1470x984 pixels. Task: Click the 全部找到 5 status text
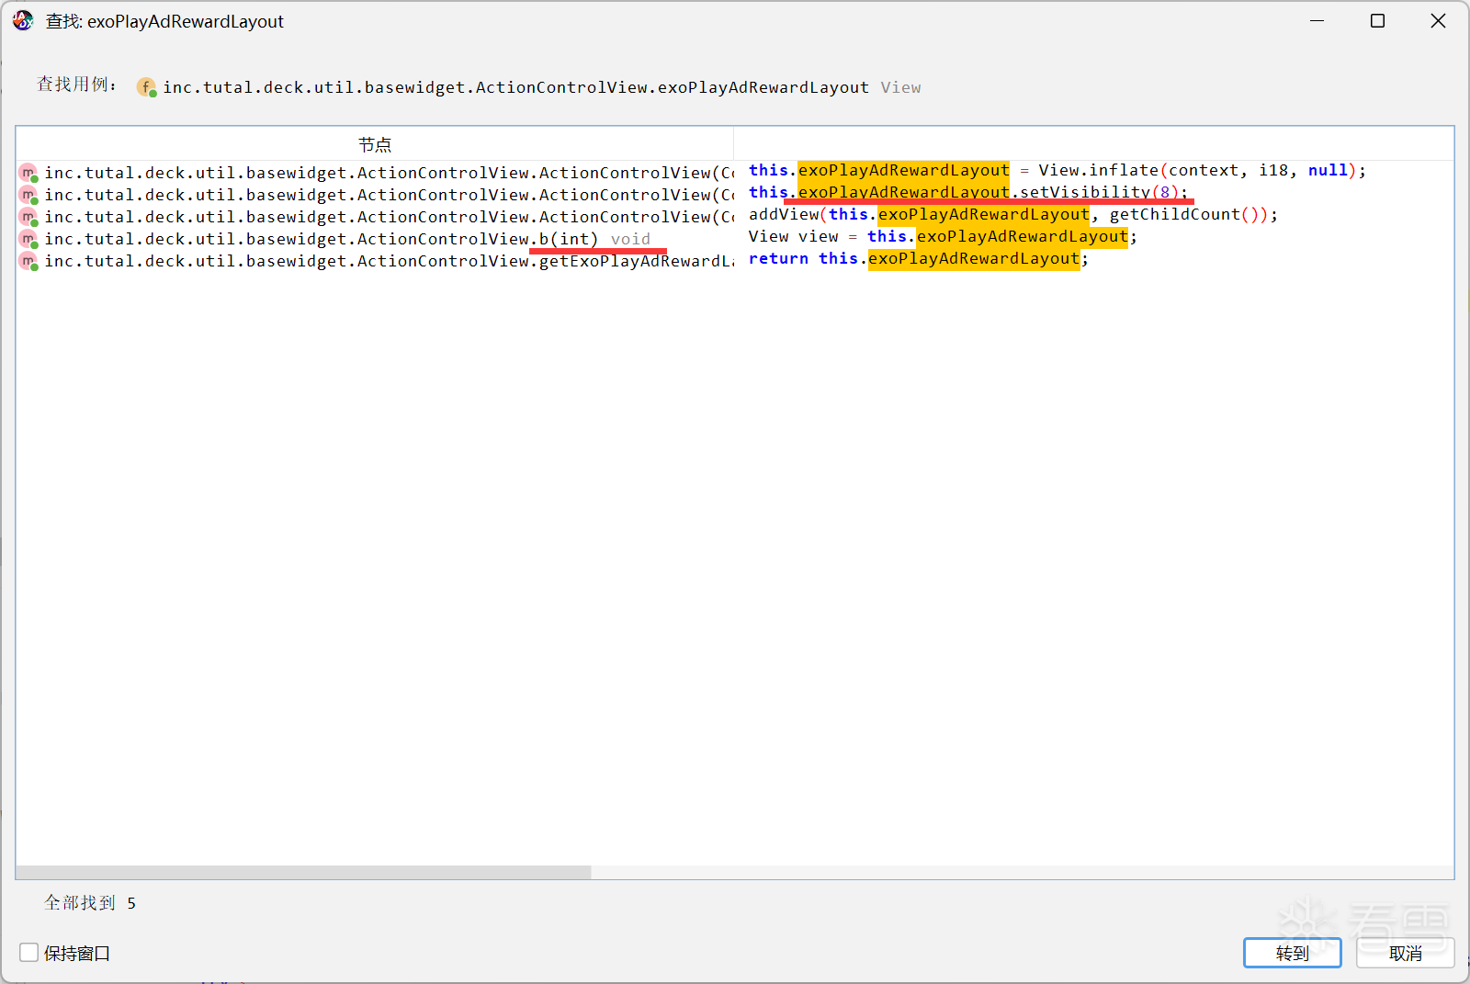click(x=90, y=903)
